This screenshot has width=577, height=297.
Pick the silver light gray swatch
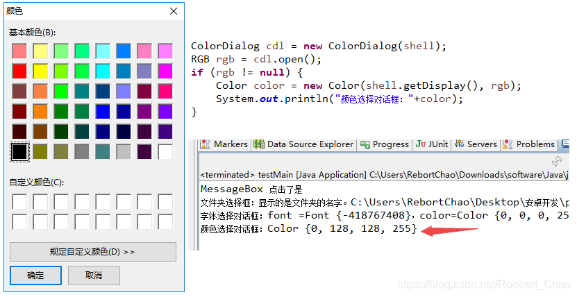pos(124,152)
